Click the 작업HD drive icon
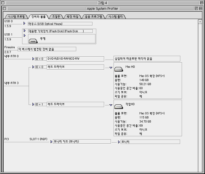The width and height of the screenshot is (205, 174). (118, 107)
